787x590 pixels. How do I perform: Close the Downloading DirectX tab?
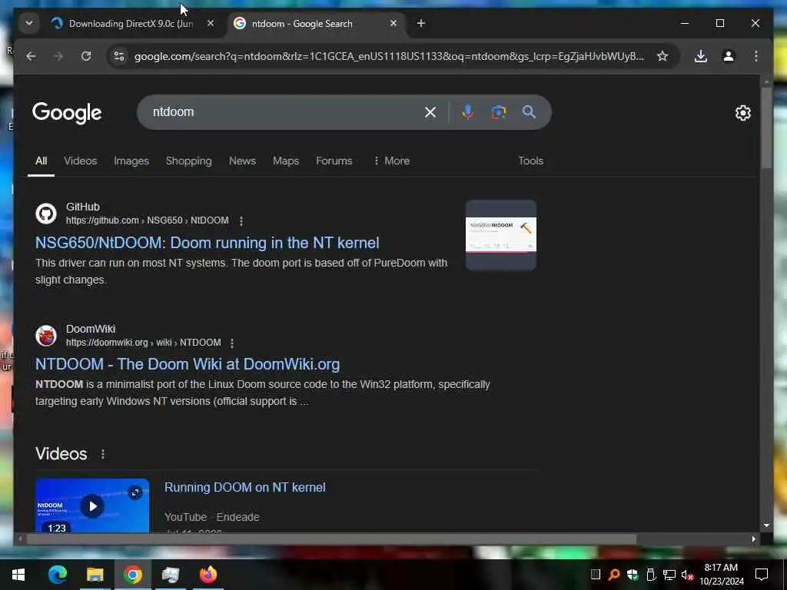211,23
